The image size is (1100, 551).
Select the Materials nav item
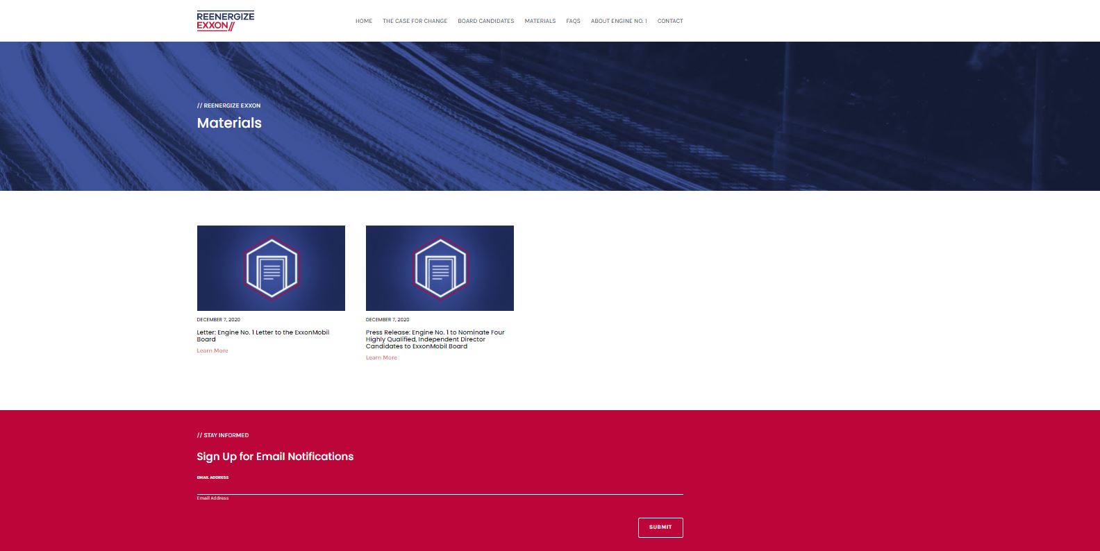[540, 21]
